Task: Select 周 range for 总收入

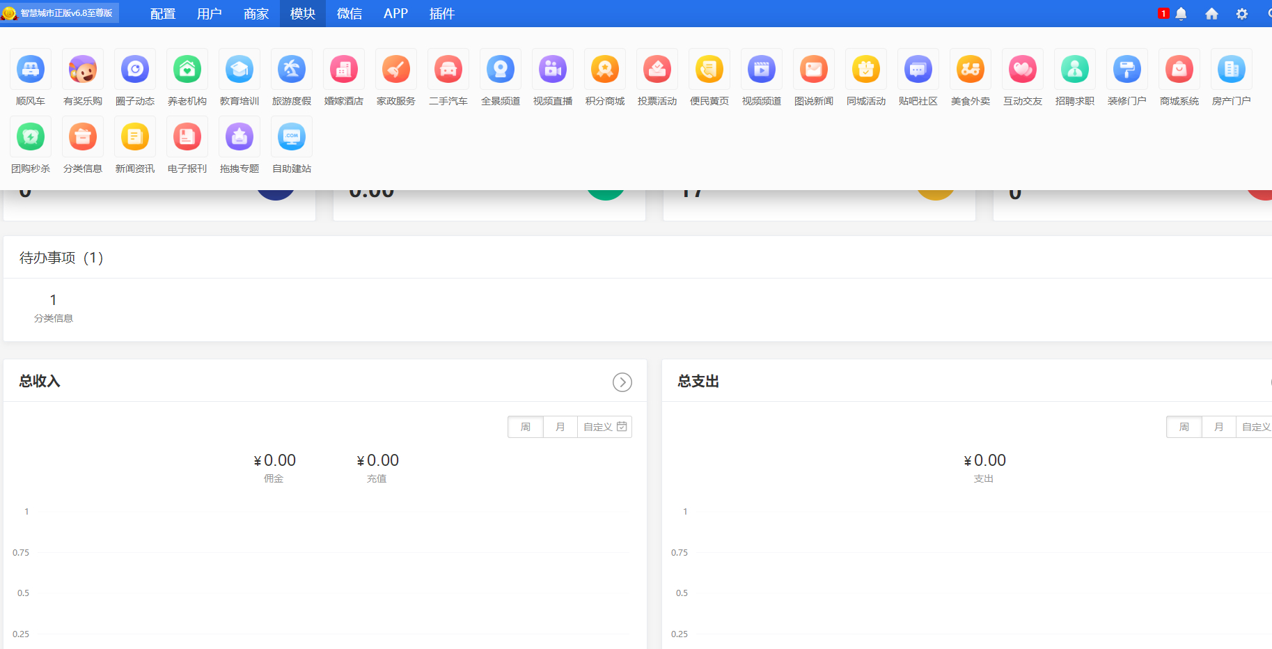Action: (526, 427)
